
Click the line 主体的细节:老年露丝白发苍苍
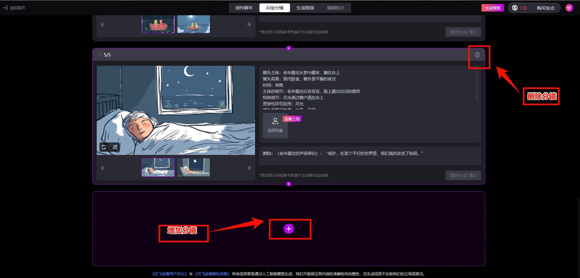(x=312, y=91)
